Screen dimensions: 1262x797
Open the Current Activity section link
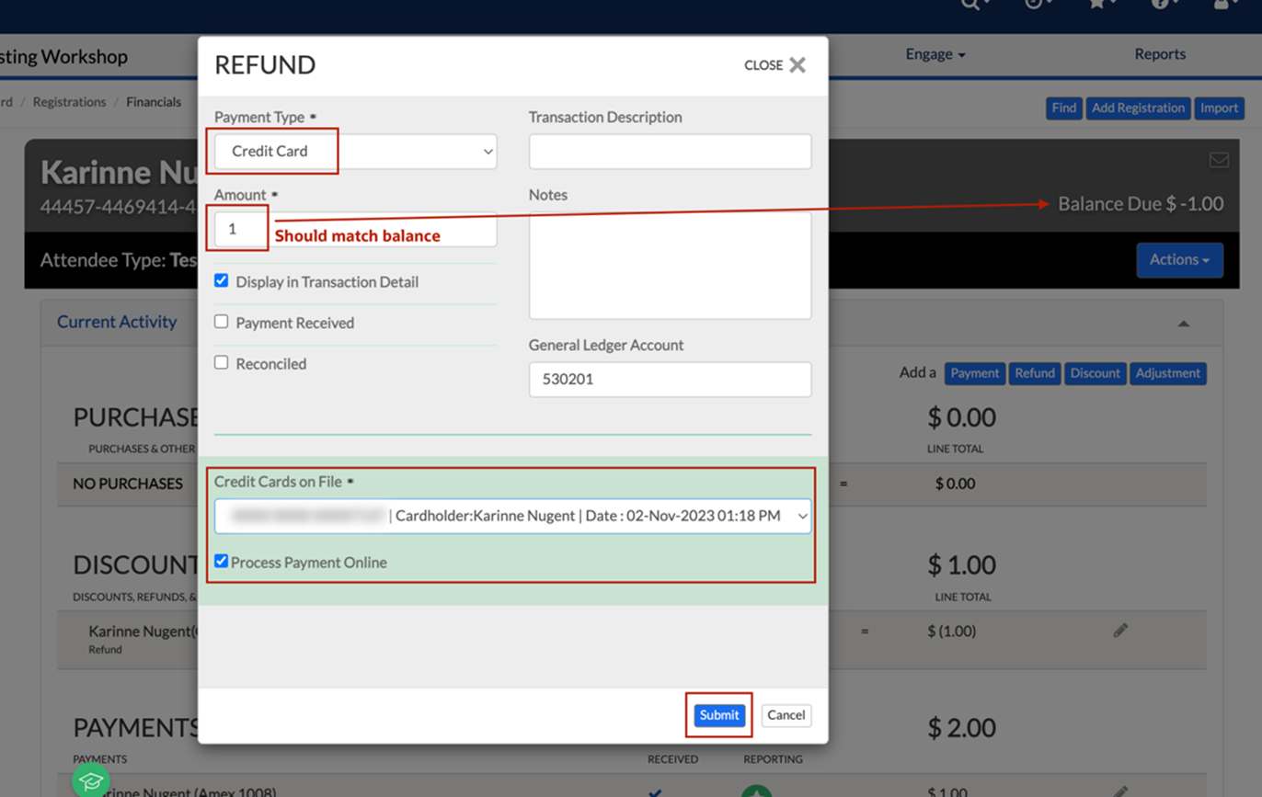(x=117, y=322)
